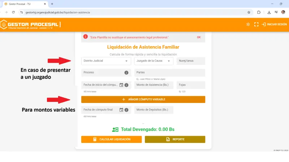Screen dimensions: 289x162
Task: Click the fullscreen icon in header
Action: click(x=256, y=24)
